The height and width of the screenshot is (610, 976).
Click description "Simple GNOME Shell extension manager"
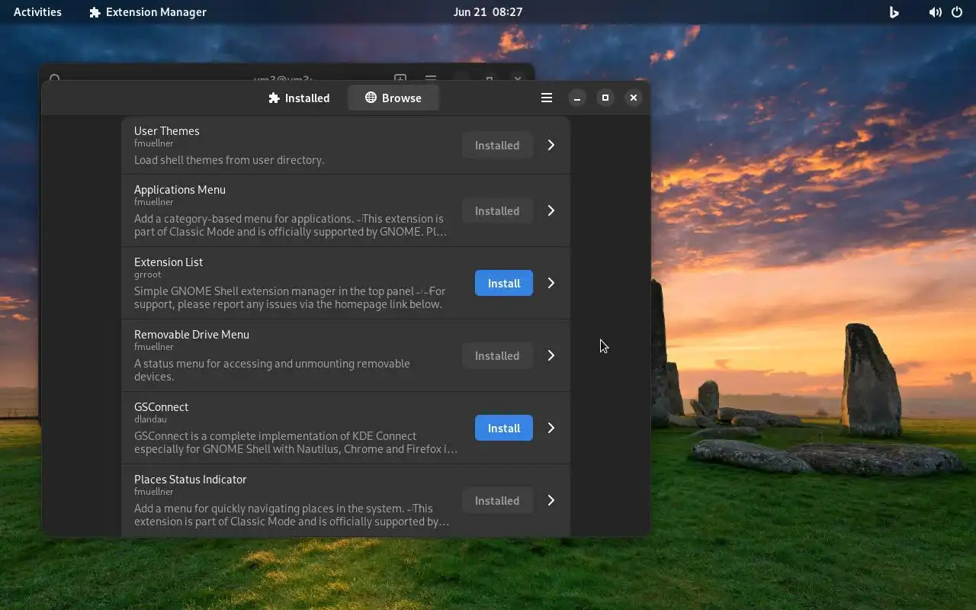point(290,297)
